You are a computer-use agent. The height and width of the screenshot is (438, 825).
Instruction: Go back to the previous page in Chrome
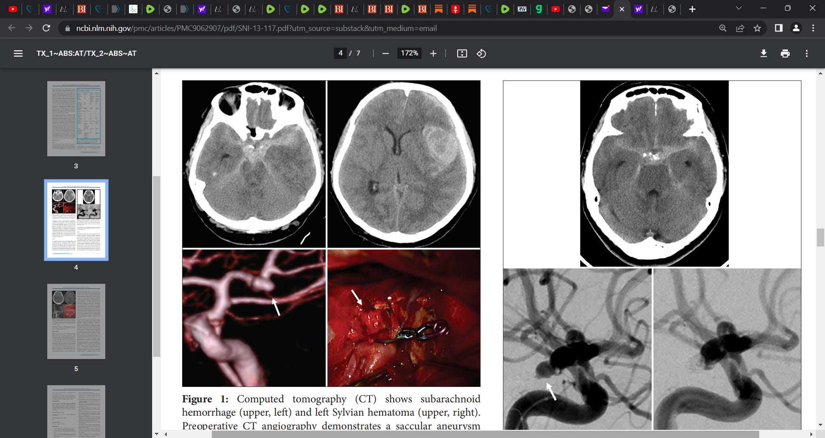pyautogui.click(x=12, y=28)
